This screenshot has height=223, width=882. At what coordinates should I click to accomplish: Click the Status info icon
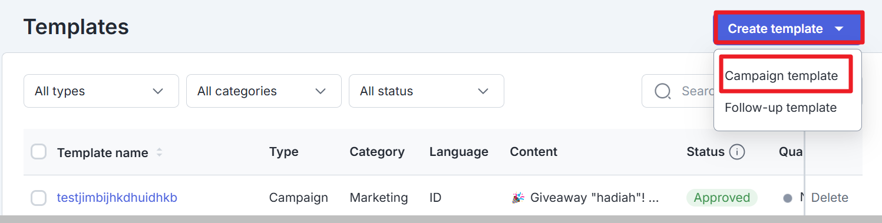coord(736,152)
